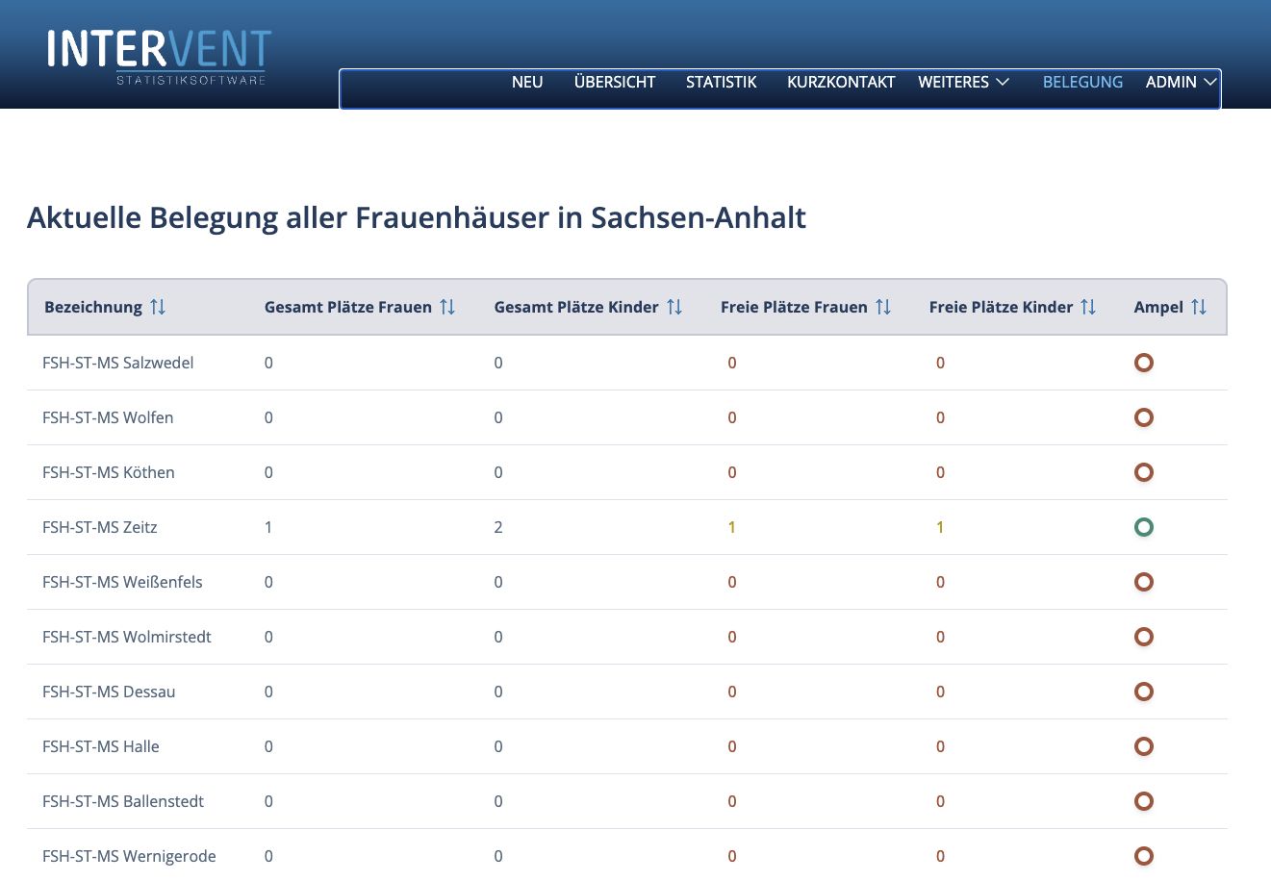
Task: Select the BELEGUNG navigation item
Action: (x=1082, y=82)
